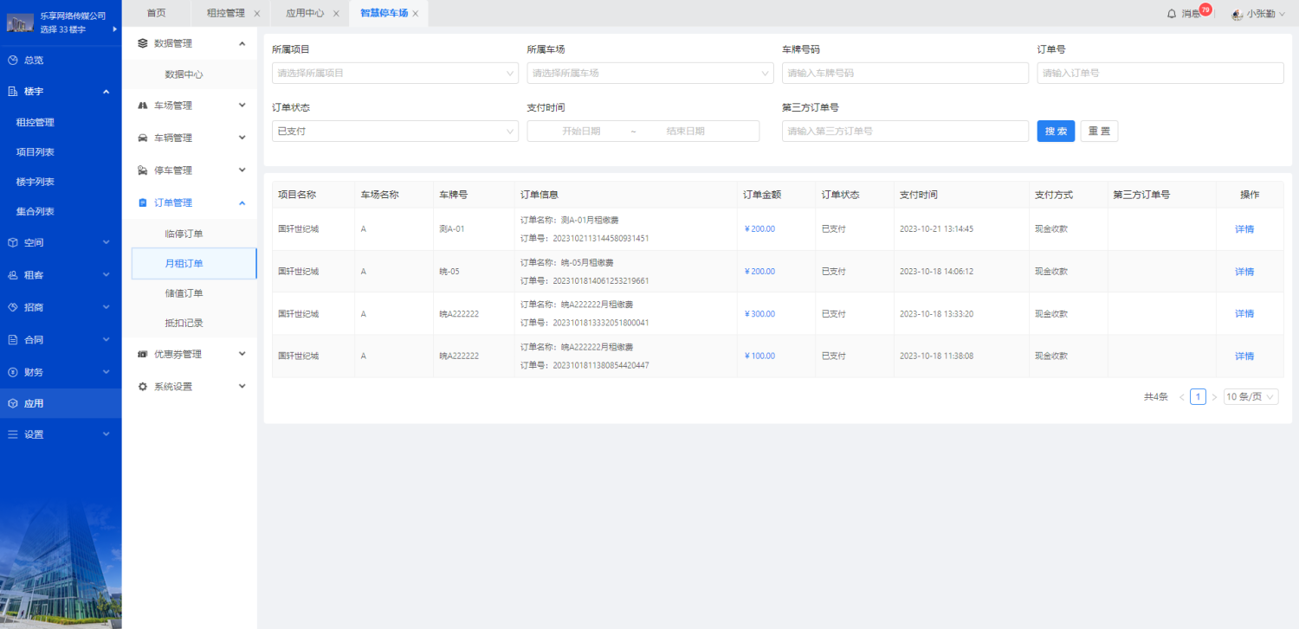Close the 智慧停车场 tab

(x=416, y=14)
